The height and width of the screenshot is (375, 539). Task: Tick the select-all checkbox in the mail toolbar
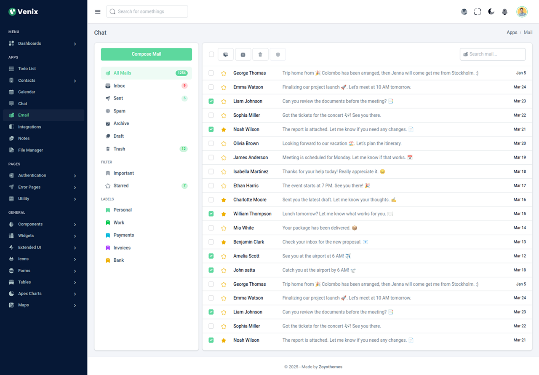[211, 54]
